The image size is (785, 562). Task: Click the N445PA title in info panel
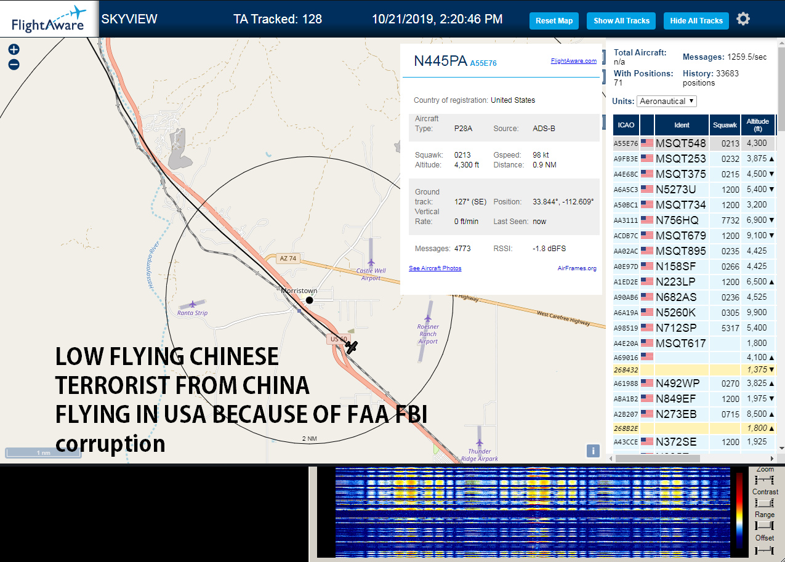(x=440, y=60)
